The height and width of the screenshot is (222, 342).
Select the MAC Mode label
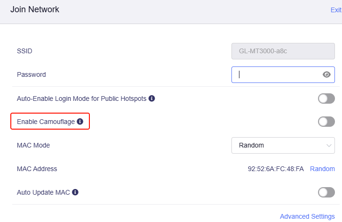33,145
